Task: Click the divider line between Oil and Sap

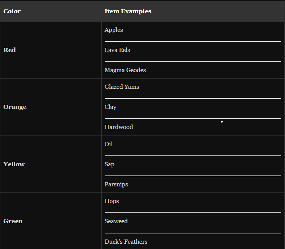Action: (193, 156)
